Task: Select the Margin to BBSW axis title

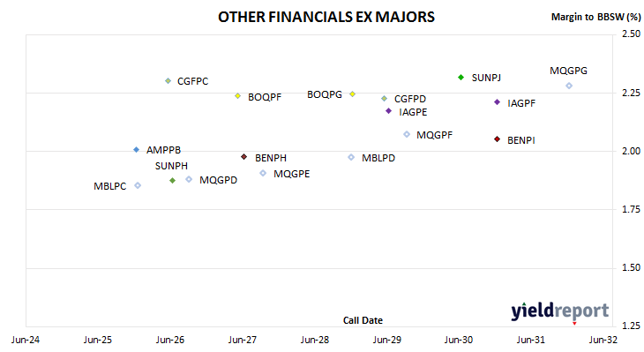Action: point(595,17)
